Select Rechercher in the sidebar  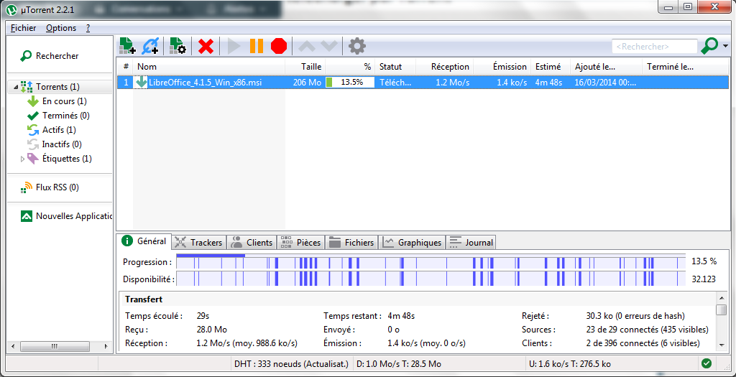click(x=57, y=56)
